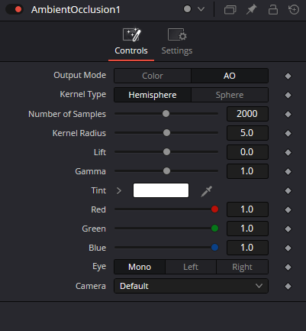Click the Lift label
Viewport: 306px width, 331px height.
(100, 152)
